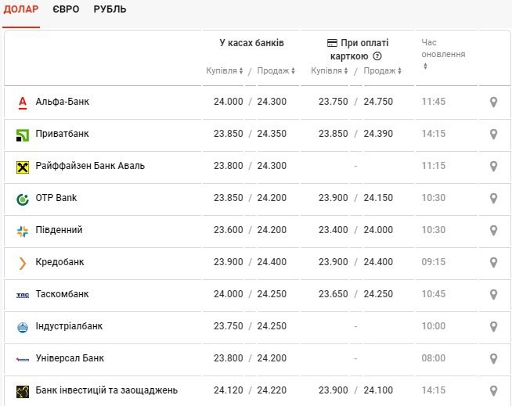Click the map marker for OTP Bank
512x406 pixels.
click(493, 198)
